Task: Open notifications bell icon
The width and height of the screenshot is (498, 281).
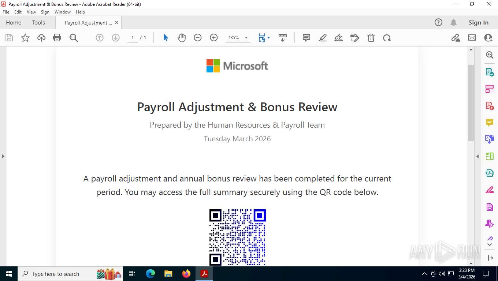Action: pos(453,22)
